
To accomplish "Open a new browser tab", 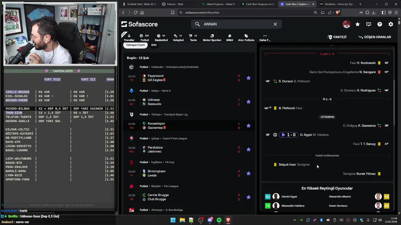I will pyautogui.click(x=360, y=4).
